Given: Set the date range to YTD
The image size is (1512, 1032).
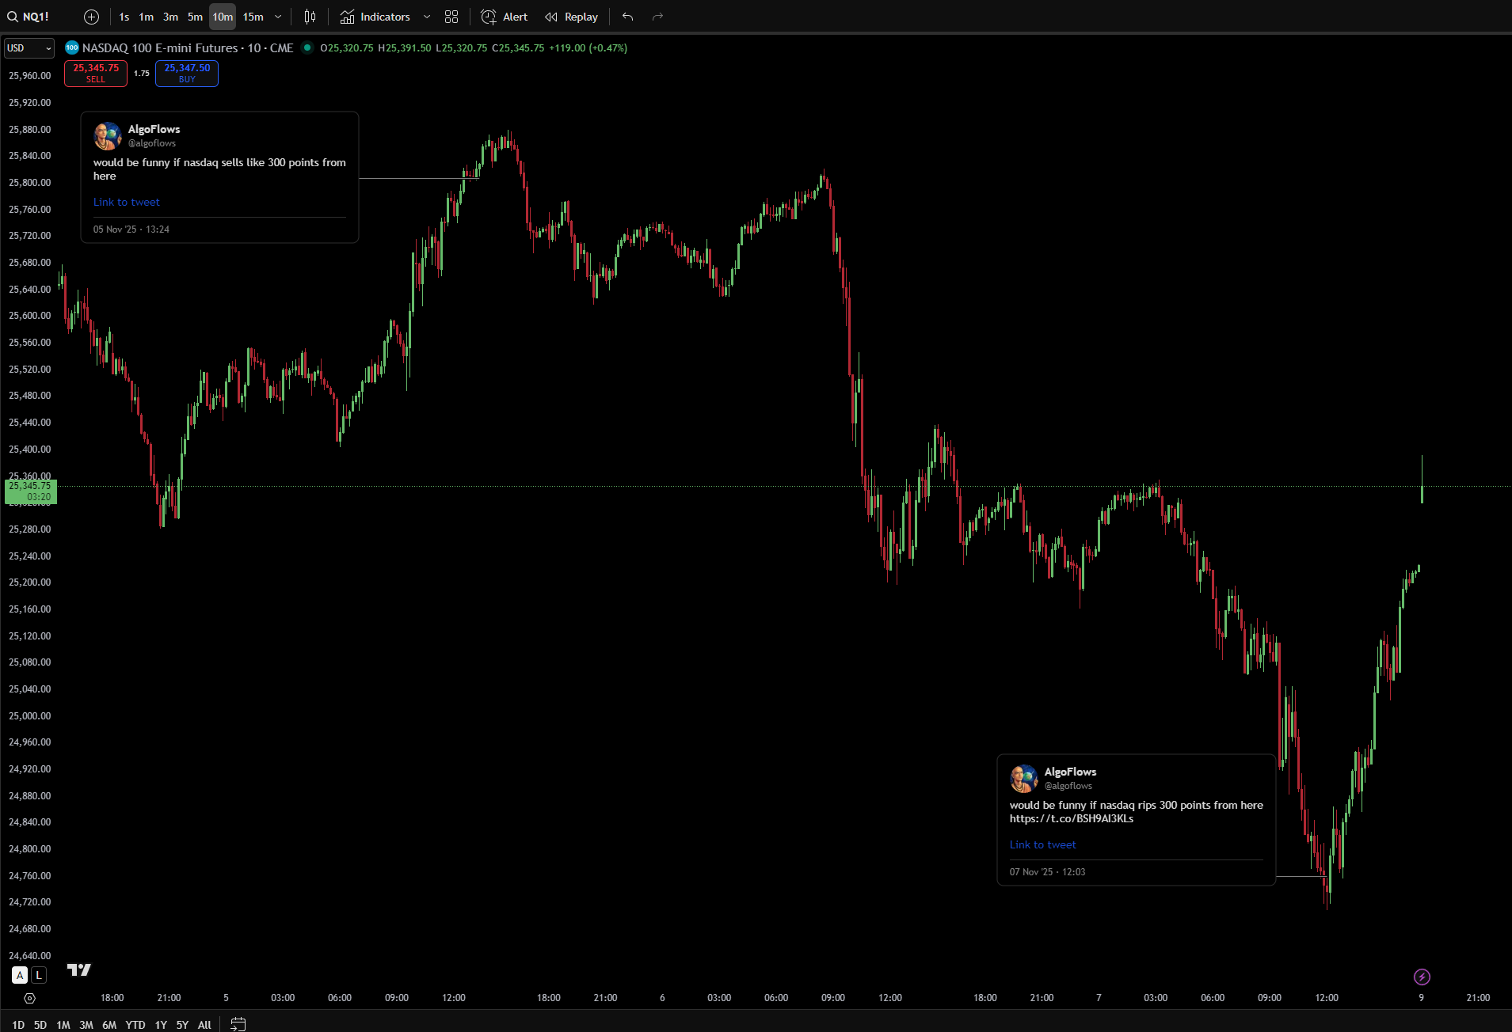Looking at the screenshot, I should (x=135, y=1024).
